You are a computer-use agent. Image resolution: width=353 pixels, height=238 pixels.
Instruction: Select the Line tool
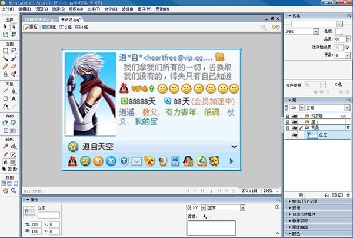[5, 91]
